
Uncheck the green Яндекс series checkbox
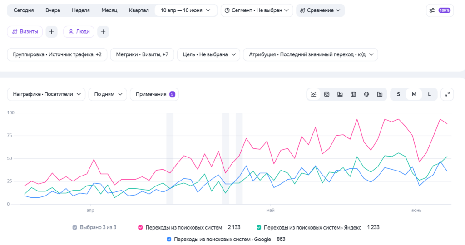pyautogui.click(x=258, y=227)
